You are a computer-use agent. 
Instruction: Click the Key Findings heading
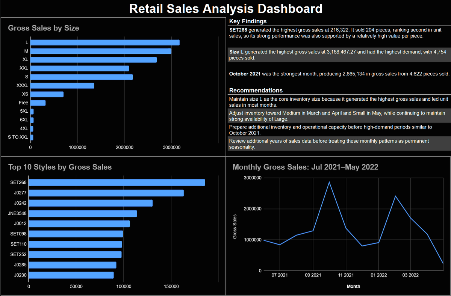pos(248,21)
